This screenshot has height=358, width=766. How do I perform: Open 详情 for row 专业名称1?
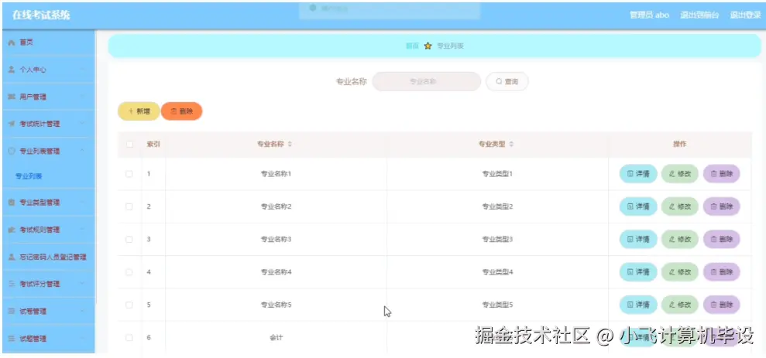[638, 174]
